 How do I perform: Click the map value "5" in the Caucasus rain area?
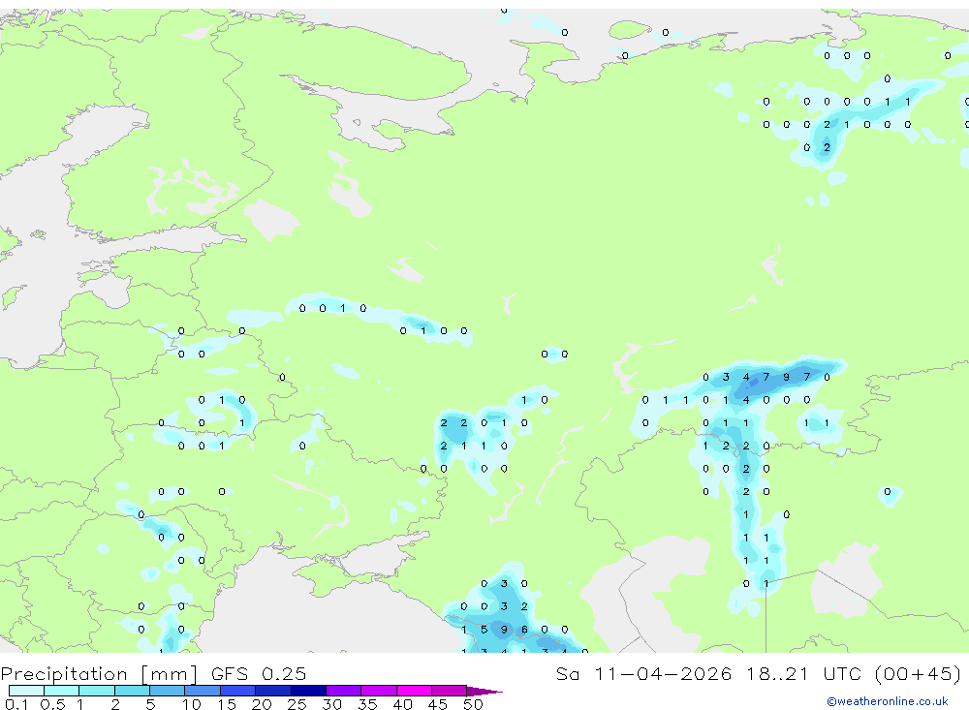coord(484,630)
